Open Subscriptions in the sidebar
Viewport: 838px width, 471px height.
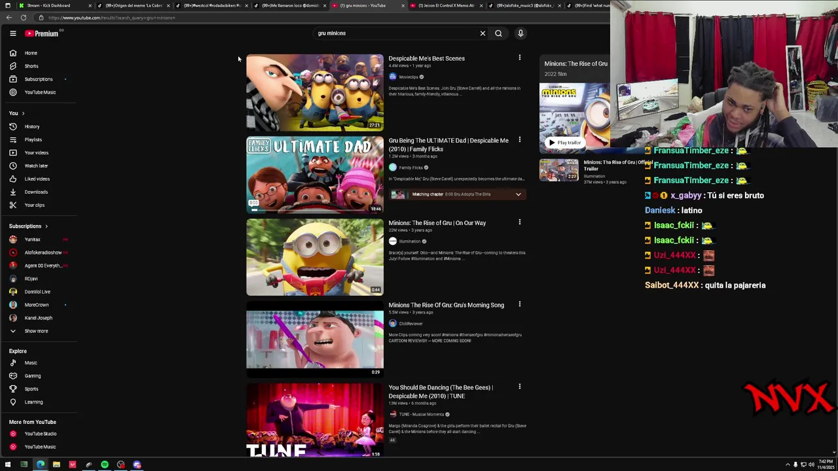pos(38,79)
